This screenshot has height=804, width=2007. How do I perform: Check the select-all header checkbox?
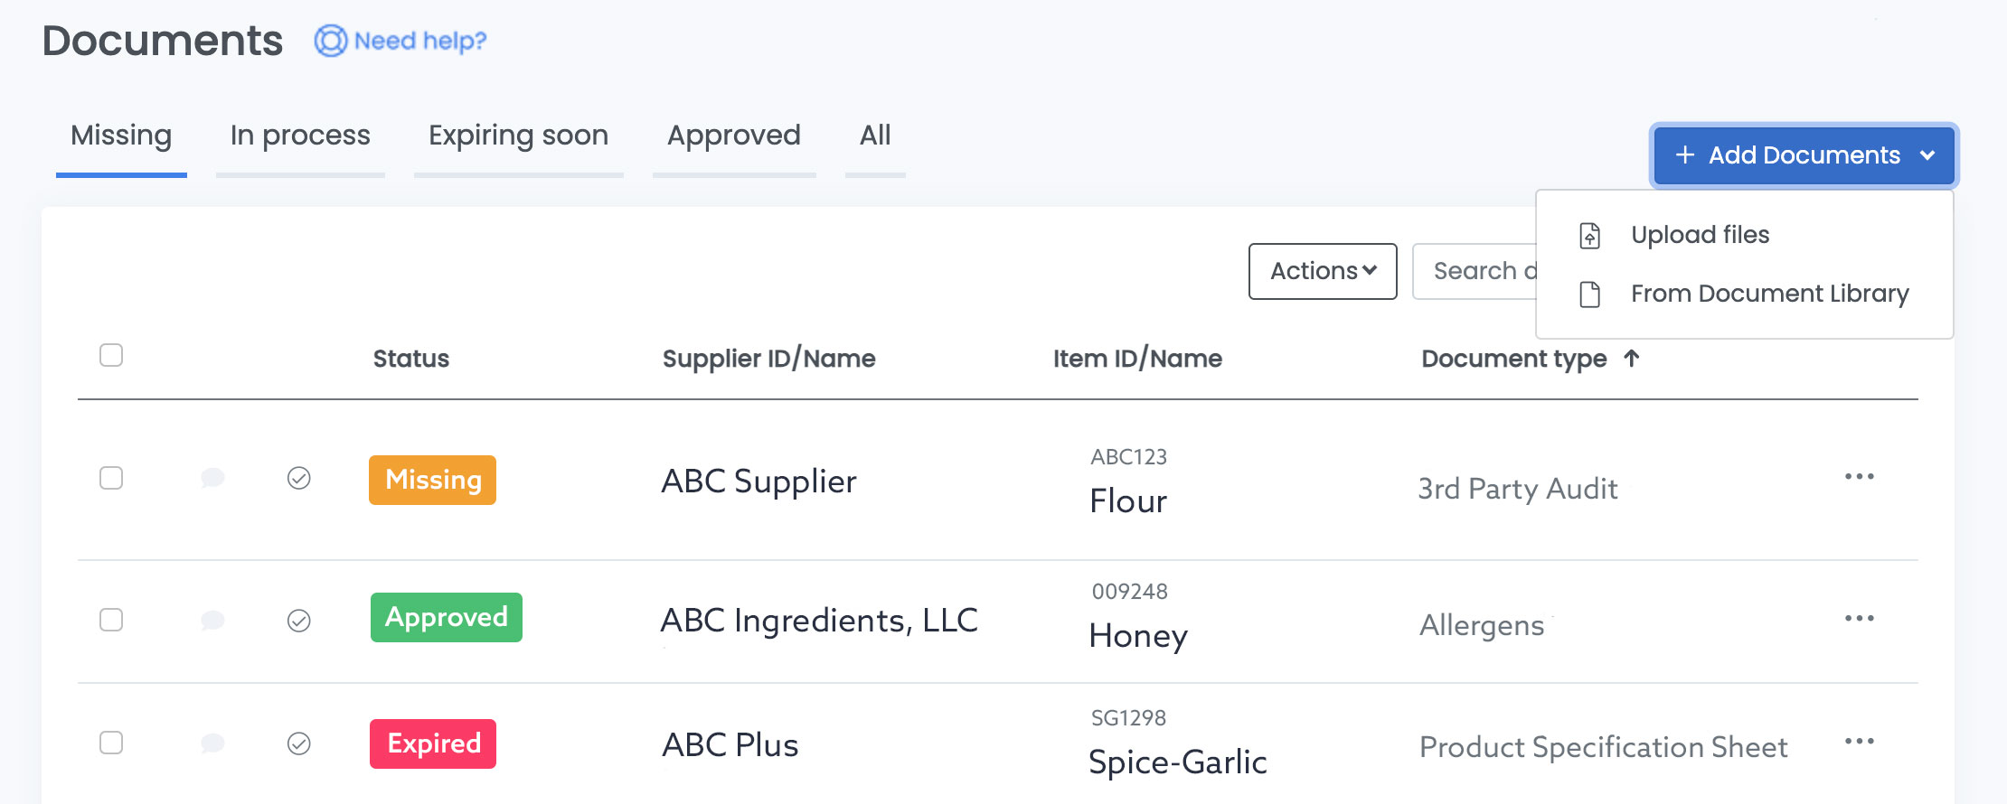coord(110,356)
